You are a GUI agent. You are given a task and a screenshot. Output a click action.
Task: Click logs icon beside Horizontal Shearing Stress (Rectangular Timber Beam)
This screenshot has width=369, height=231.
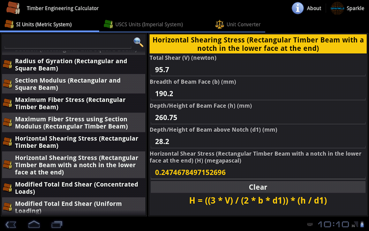(7, 142)
